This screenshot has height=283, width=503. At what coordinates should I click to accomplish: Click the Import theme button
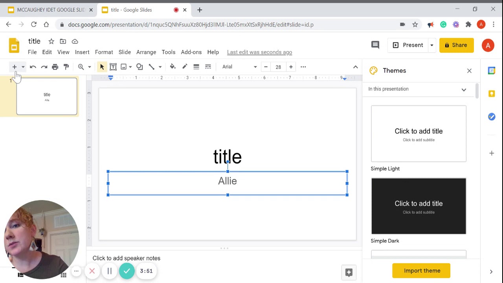[421, 270]
